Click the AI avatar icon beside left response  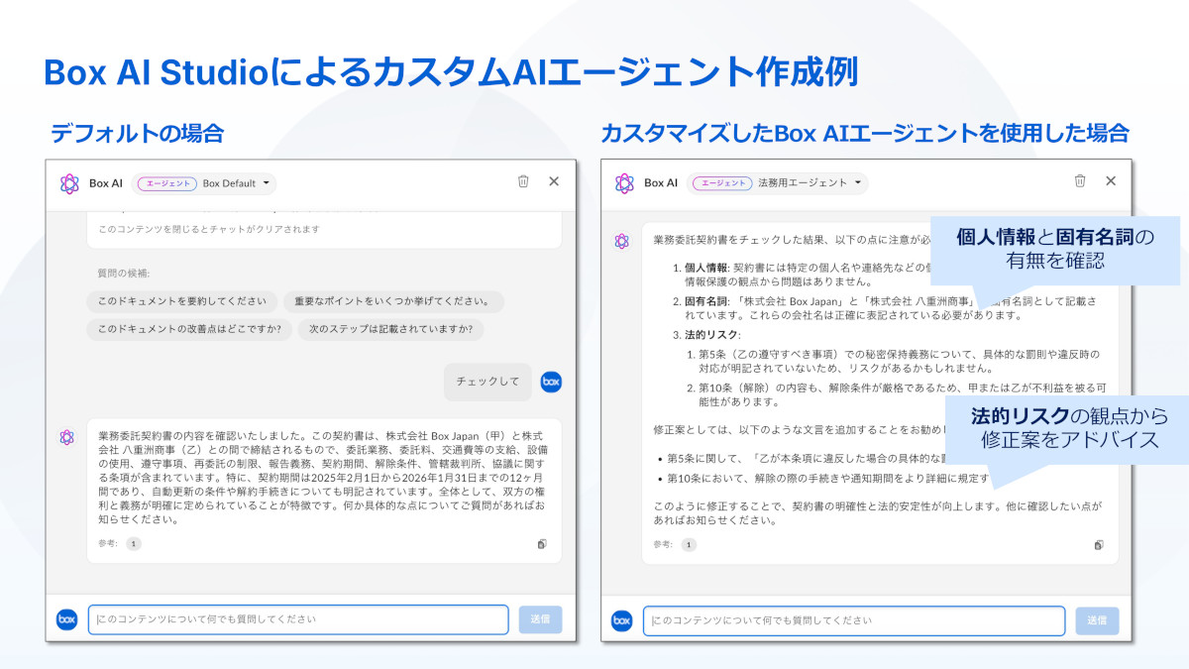[x=67, y=436]
